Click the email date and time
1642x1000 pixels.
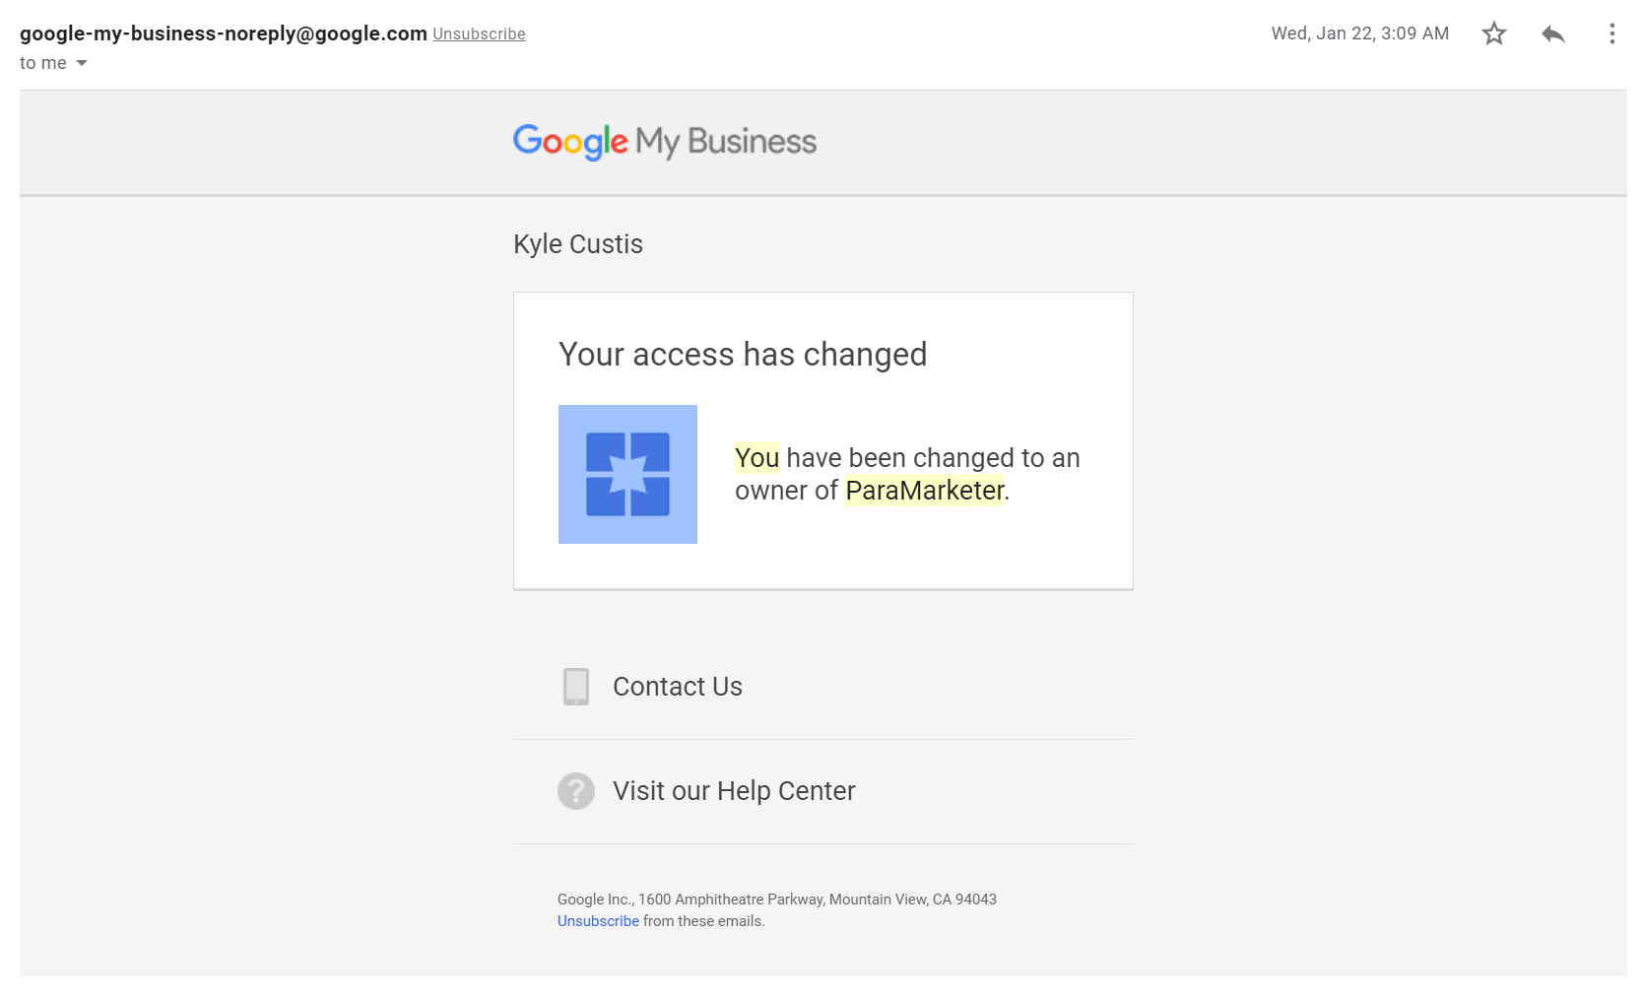[1359, 33]
